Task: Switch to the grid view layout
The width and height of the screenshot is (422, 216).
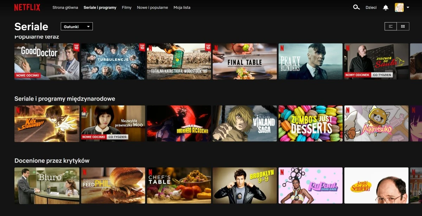Action: [403, 26]
